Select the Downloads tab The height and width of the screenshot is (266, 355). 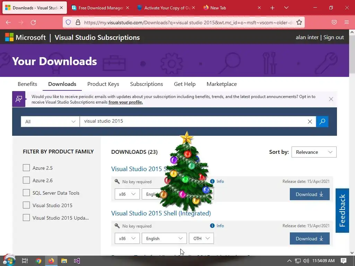coord(62,84)
